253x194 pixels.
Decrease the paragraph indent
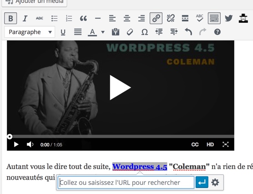click(x=159, y=32)
